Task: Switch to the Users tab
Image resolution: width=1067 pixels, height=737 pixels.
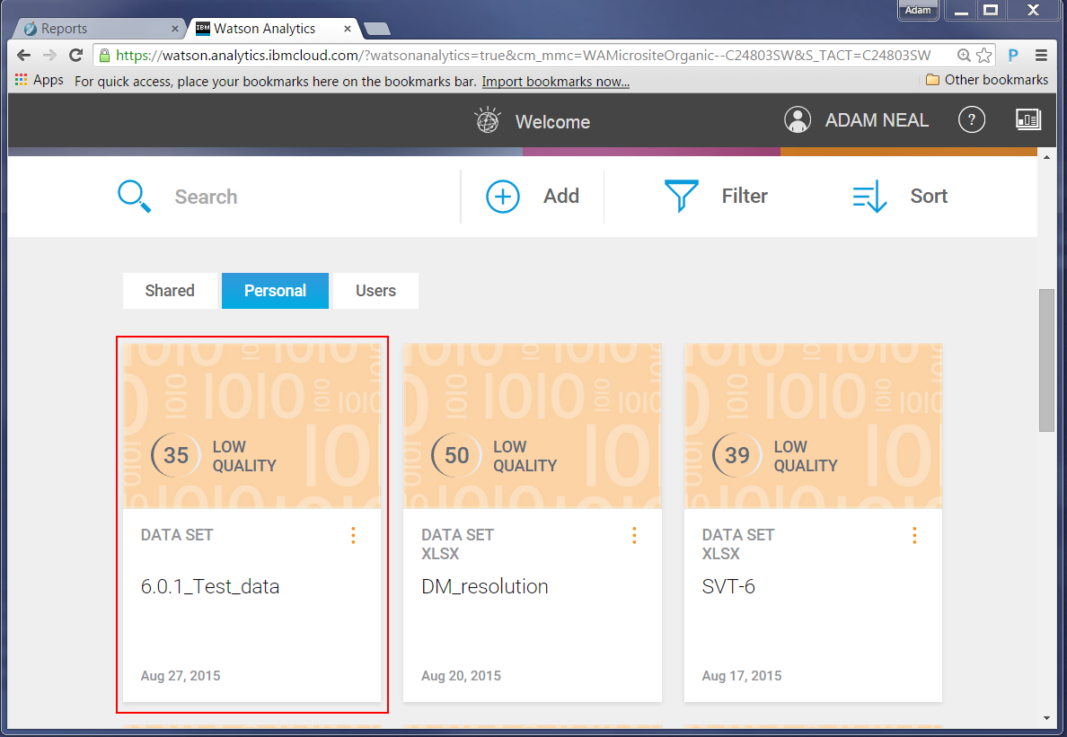Action: pos(375,291)
